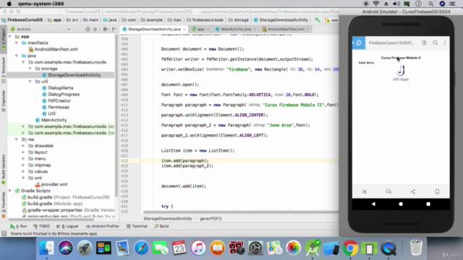The image size is (463, 260).
Task: Select build.gradle (Module: app)
Action: (55, 204)
